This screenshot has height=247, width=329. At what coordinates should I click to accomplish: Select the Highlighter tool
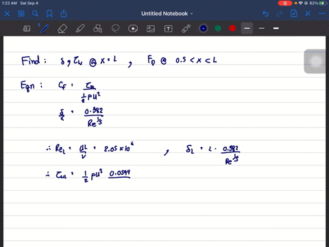coord(80,29)
